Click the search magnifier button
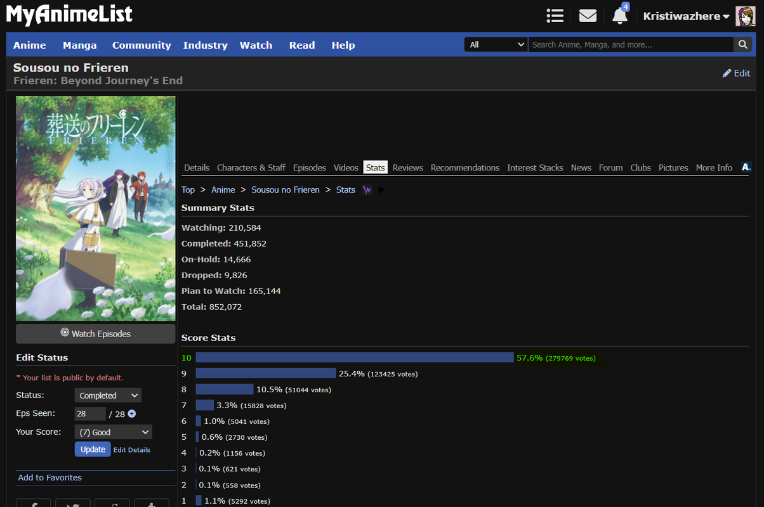This screenshot has height=507, width=764. [x=742, y=44]
